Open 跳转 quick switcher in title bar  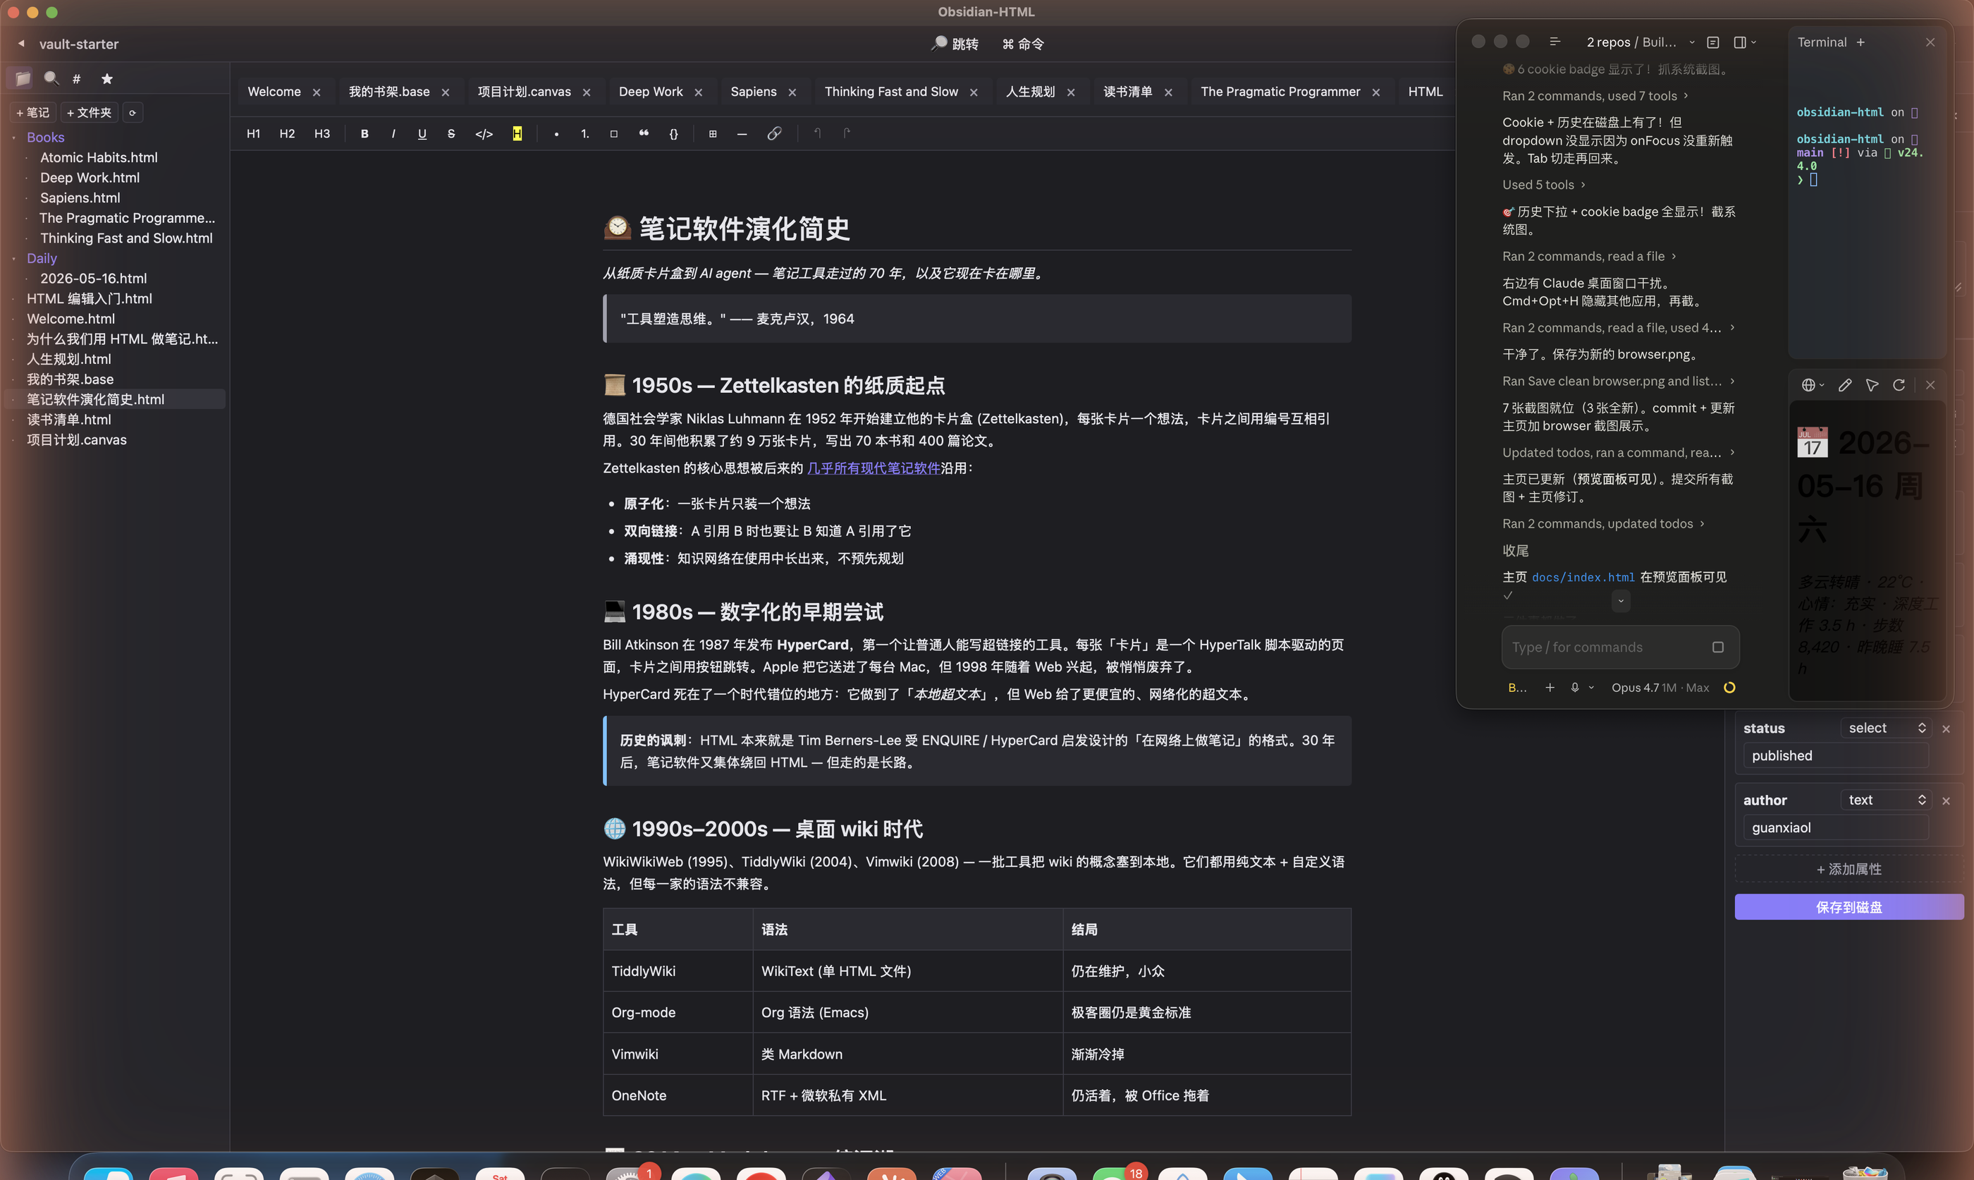point(955,44)
